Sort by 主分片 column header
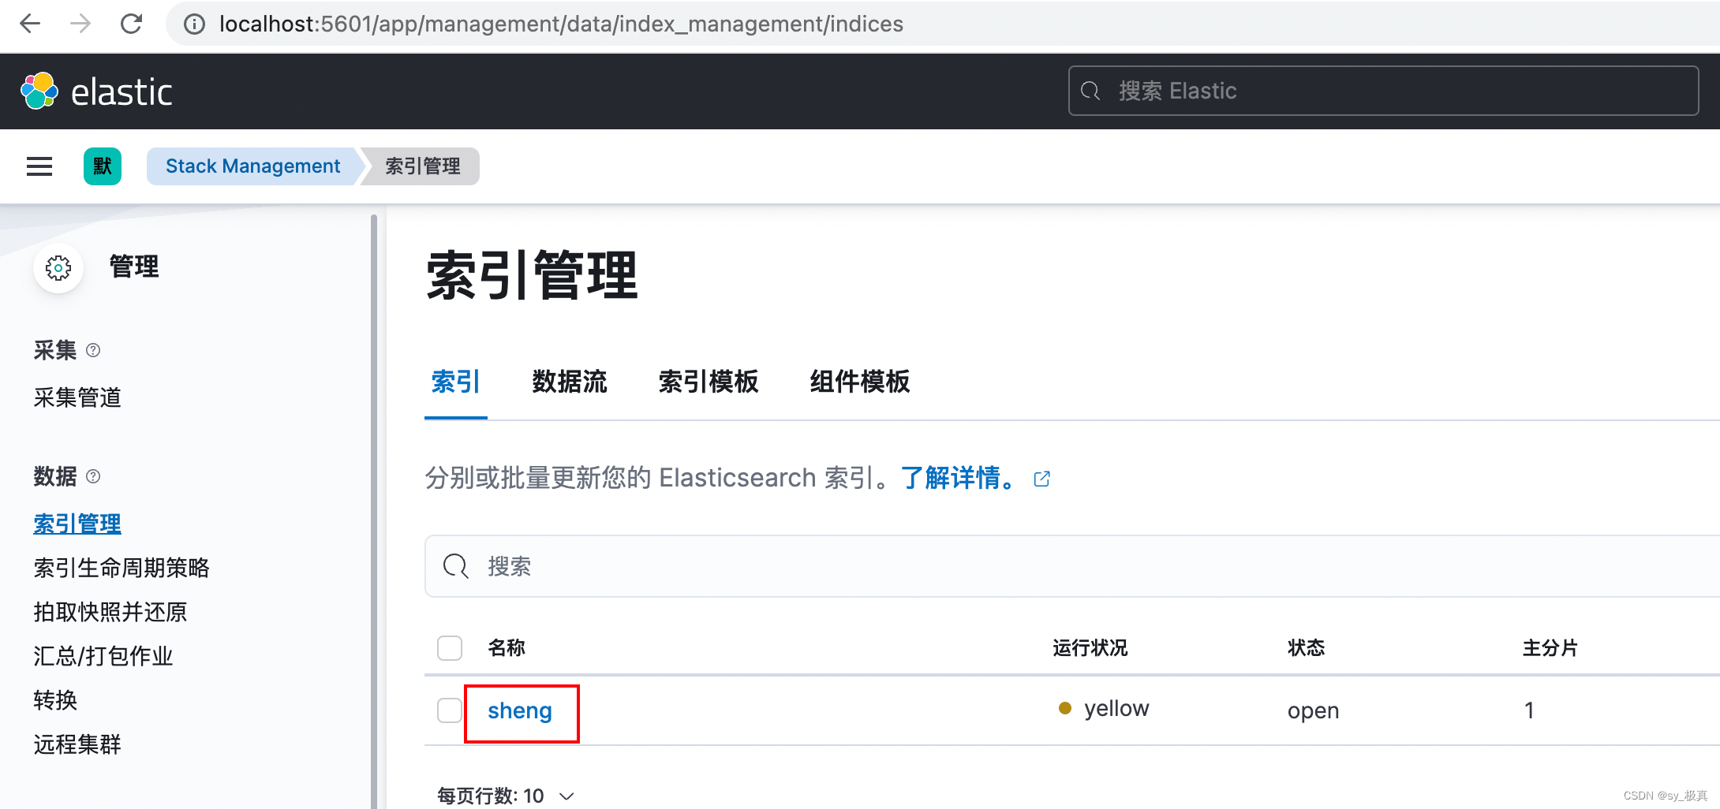This screenshot has height=809, width=1720. (x=1550, y=648)
